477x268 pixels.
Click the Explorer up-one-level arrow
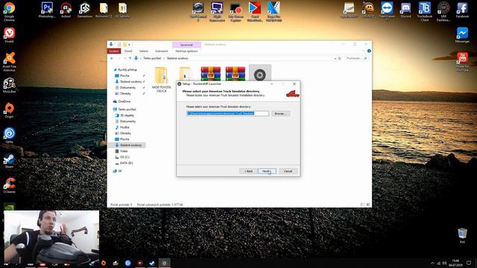pyautogui.click(x=130, y=58)
